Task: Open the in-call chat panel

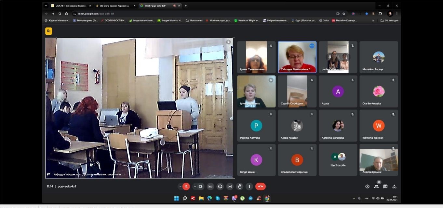Action: (x=385, y=186)
